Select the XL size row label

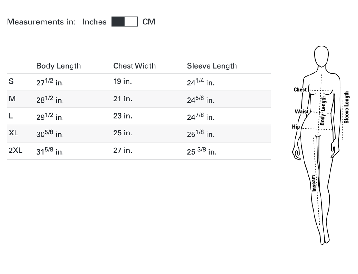(14, 133)
